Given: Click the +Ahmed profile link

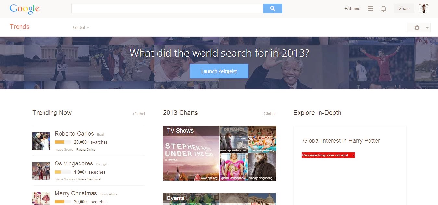Looking at the screenshot, I should click(352, 9).
